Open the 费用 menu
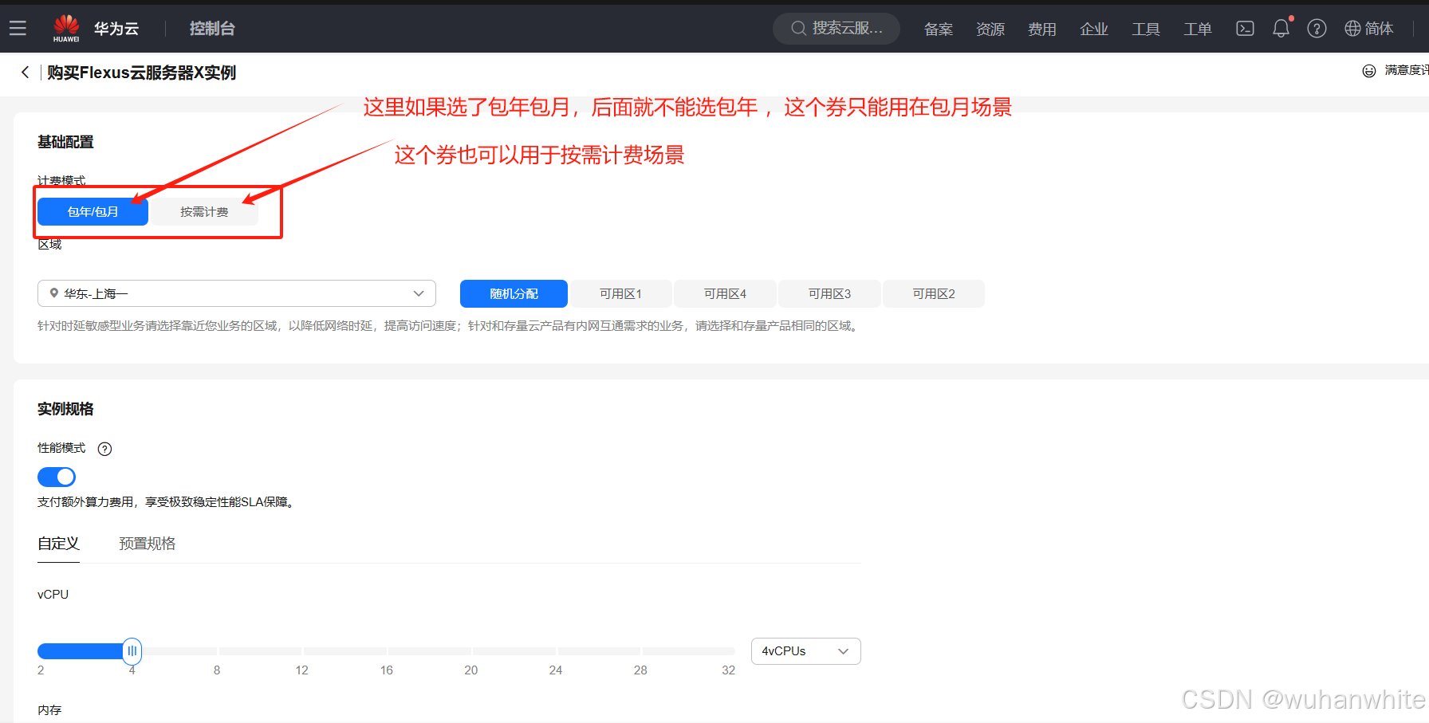Viewport: 1429px width, 723px height. pos(1042,29)
